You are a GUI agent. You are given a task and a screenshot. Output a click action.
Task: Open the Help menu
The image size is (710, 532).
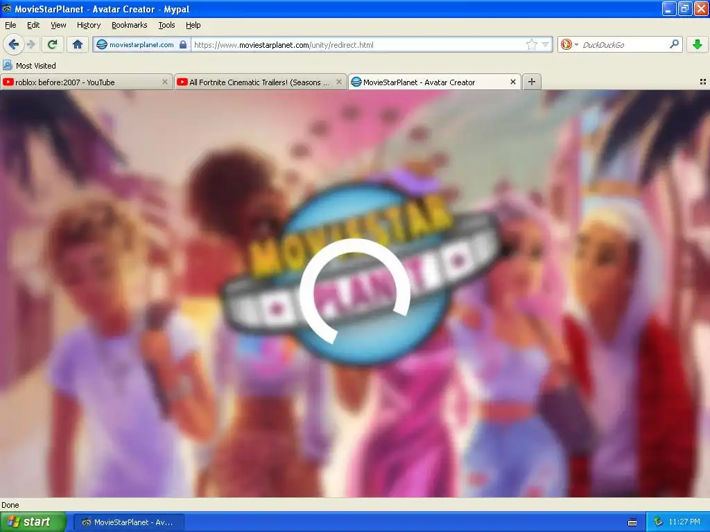tap(193, 25)
